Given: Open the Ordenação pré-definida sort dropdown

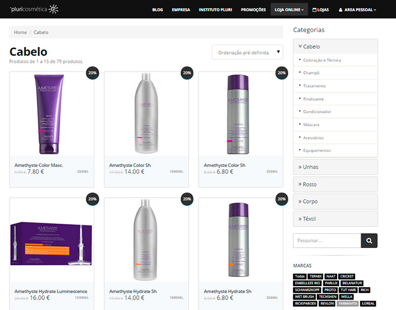Looking at the screenshot, I should [248, 52].
